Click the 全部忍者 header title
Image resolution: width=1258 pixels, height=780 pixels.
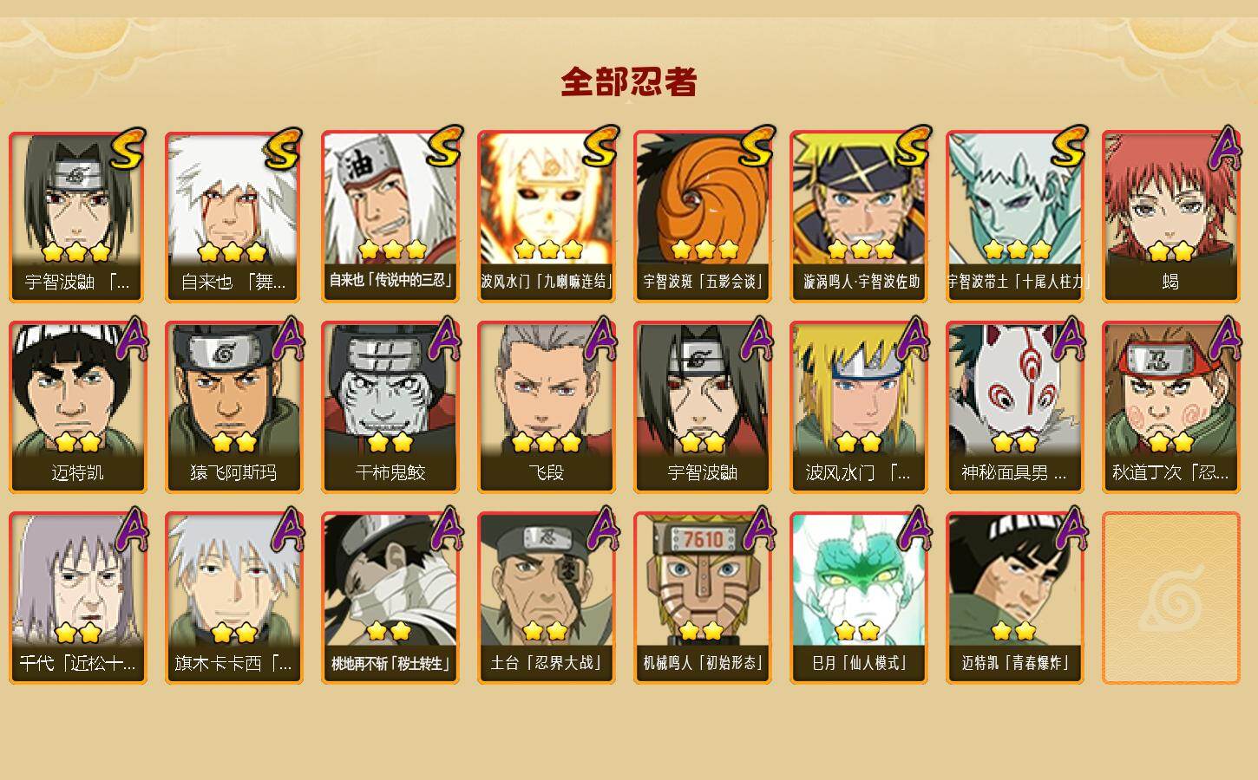click(x=629, y=81)
